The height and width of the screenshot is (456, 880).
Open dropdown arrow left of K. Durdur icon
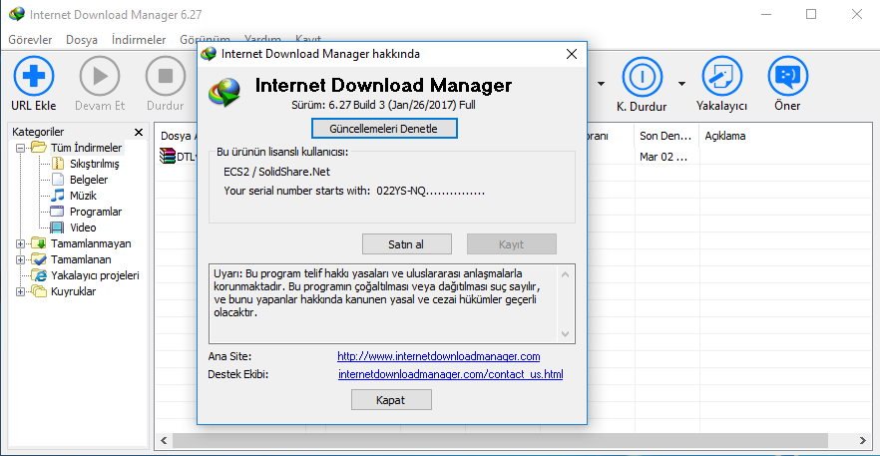pyautogui.click(x=601, y=84)
